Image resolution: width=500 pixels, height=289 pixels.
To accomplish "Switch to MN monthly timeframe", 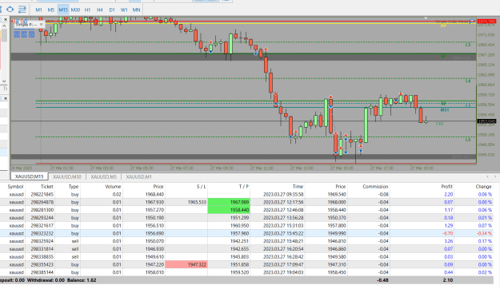I will click(x=136, y=10).
